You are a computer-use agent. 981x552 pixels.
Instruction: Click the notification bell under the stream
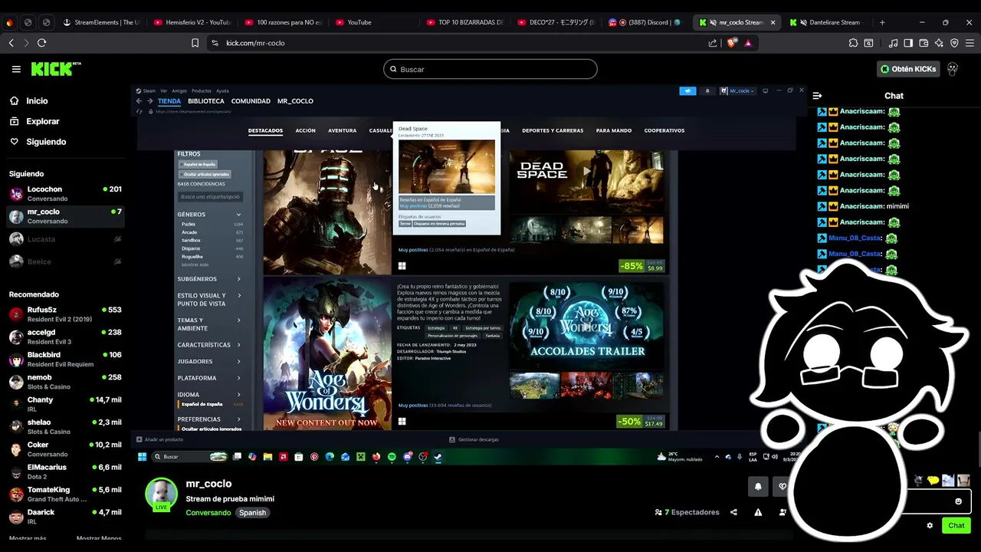[x=758, y=486]
